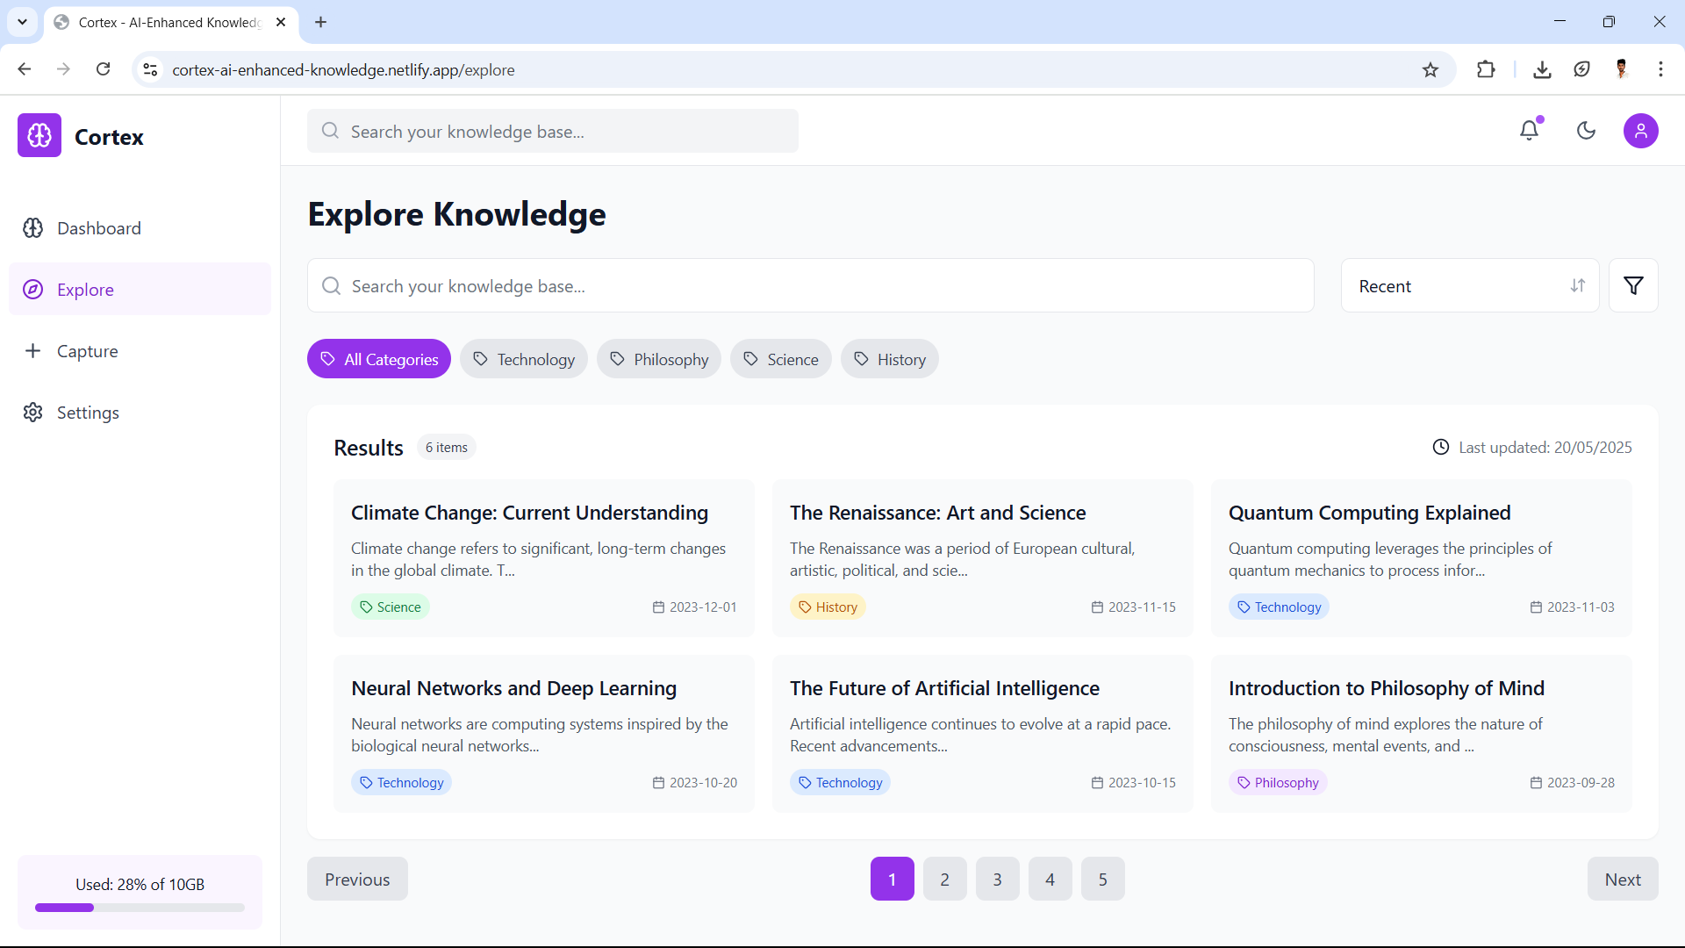Bookmark this page with the star icon
This screenshot has height=948, width=1685.
[x=1430, y=70]
